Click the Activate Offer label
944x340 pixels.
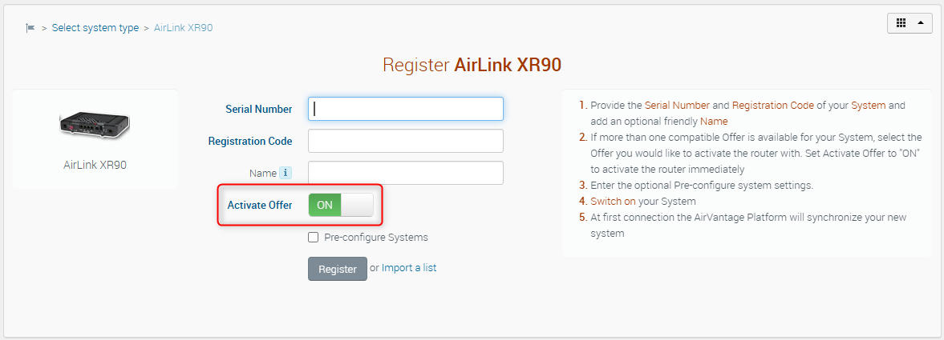click(260, 205)
